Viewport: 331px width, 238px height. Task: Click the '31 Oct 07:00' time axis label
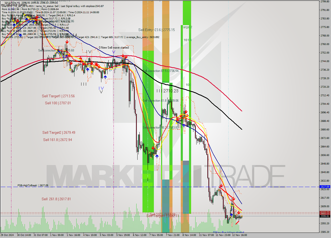click(41, 235)
